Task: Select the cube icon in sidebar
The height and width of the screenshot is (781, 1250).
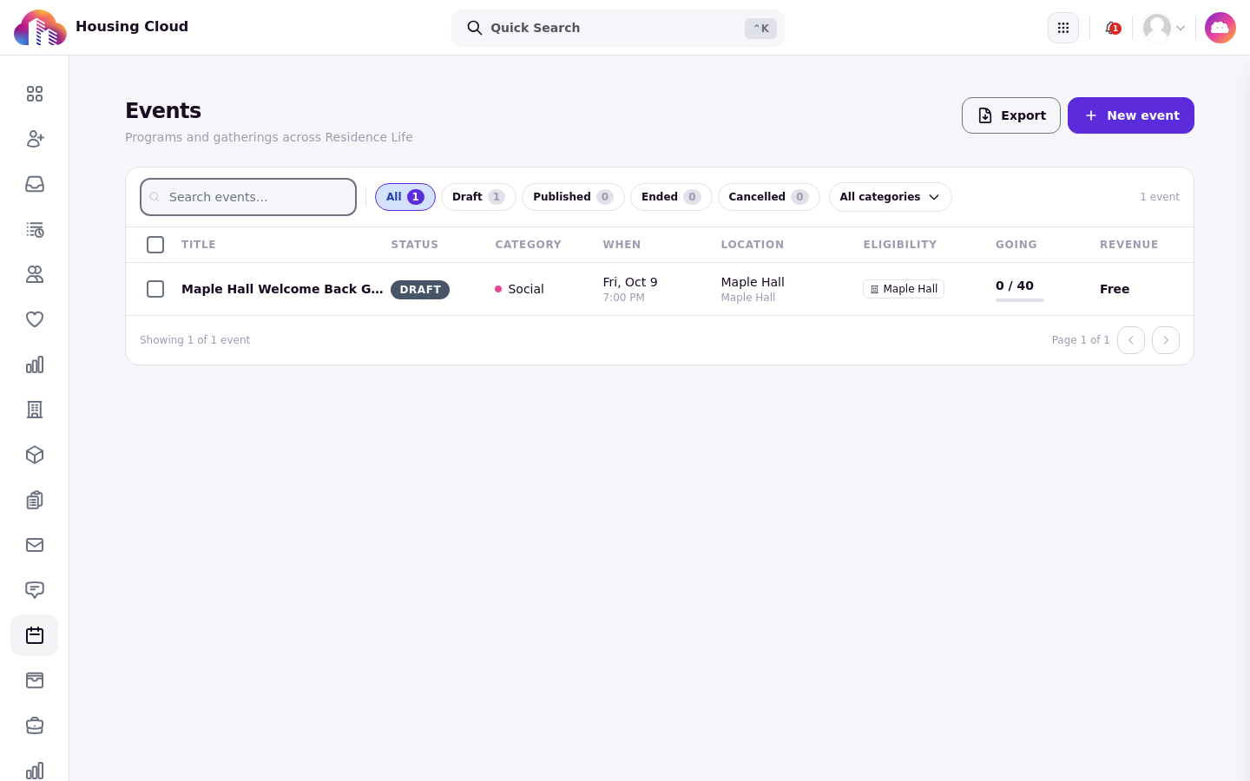Action: tap(35, 455)
